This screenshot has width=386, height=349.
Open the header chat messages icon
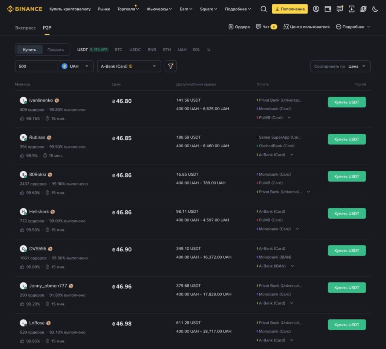coord(340,9)
